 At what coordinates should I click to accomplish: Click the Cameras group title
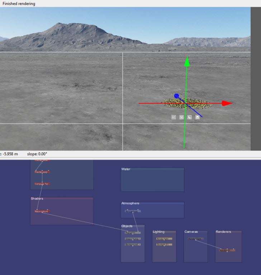pyautogui.click(x=191, y=232)
